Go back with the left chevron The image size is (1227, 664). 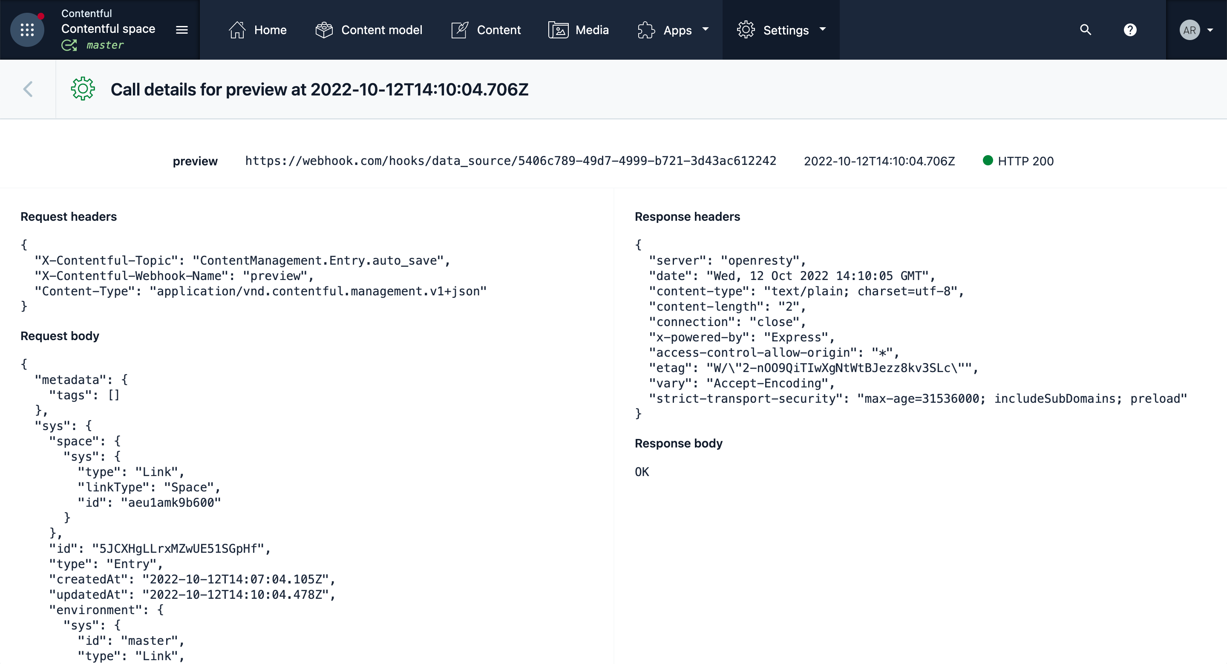(28, 89)
